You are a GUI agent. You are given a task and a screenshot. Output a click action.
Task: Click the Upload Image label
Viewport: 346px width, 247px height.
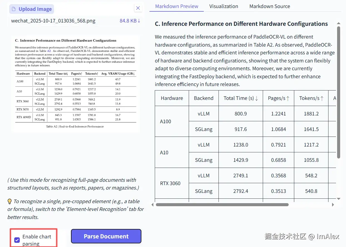31,9
